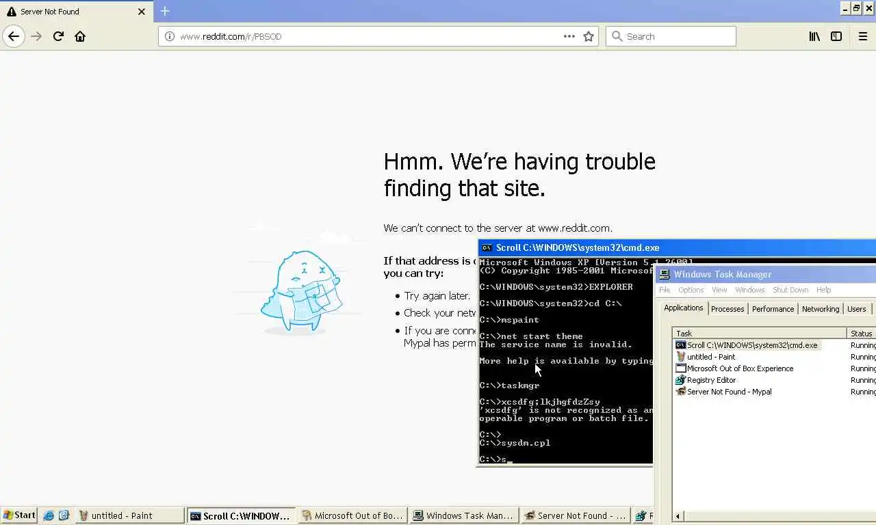Switch to the Applications tab in Task Manager

tap(683, 308)
